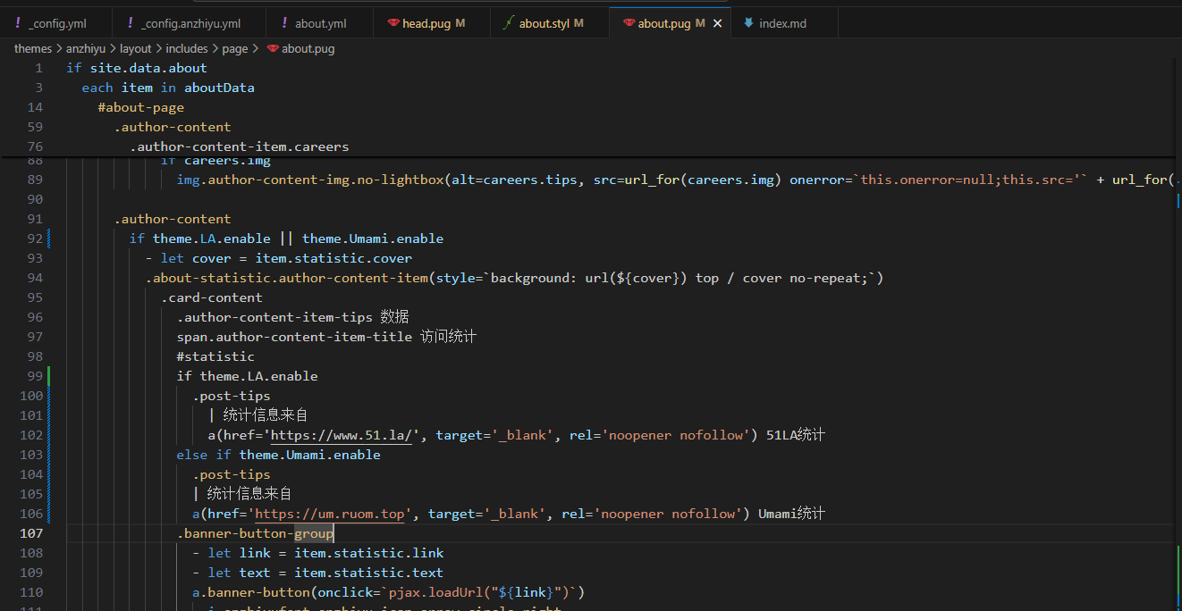Go to the head.pug tab
The height and width of the screenshot is (611, 1182).
(x=426, y=23)
